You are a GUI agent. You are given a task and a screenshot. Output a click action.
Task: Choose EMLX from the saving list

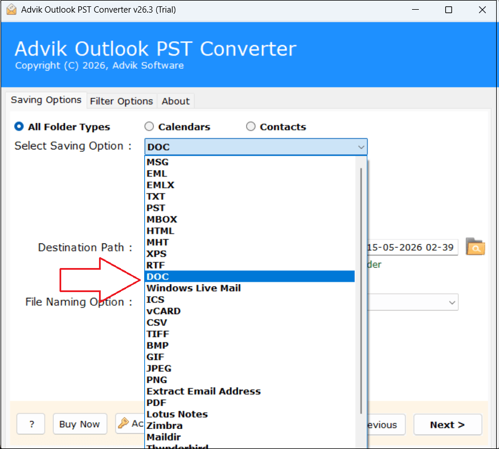point(250,185)
